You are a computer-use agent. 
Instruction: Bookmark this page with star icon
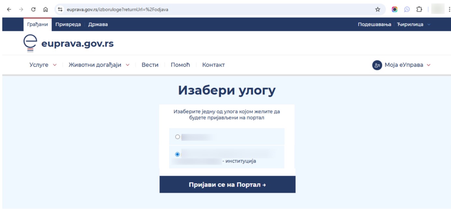[378, 9]
